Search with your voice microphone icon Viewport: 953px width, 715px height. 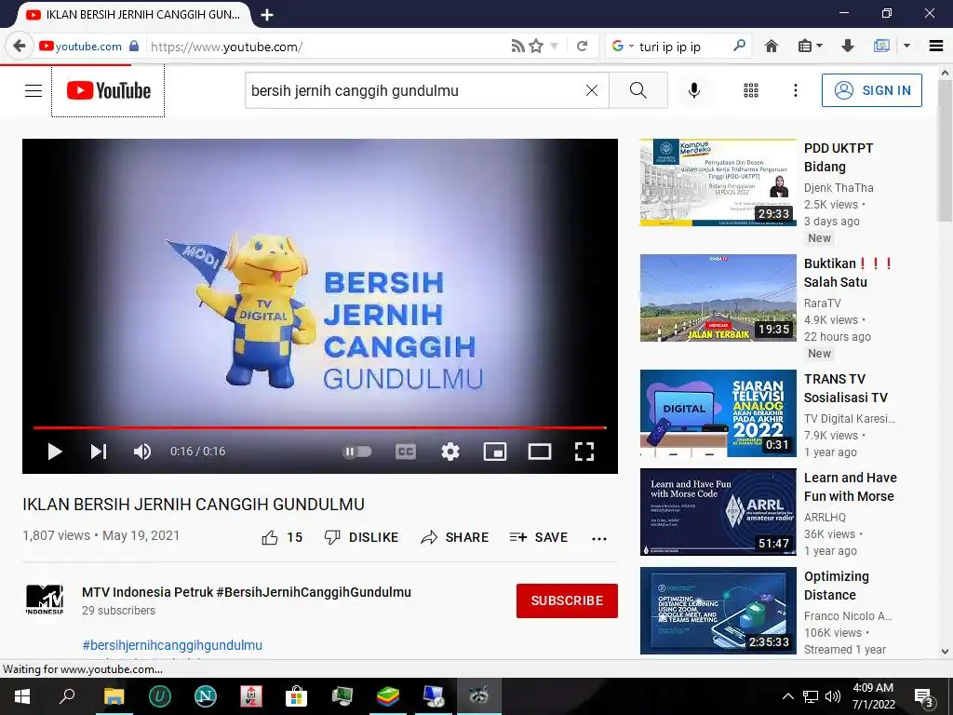pos(694,90)
